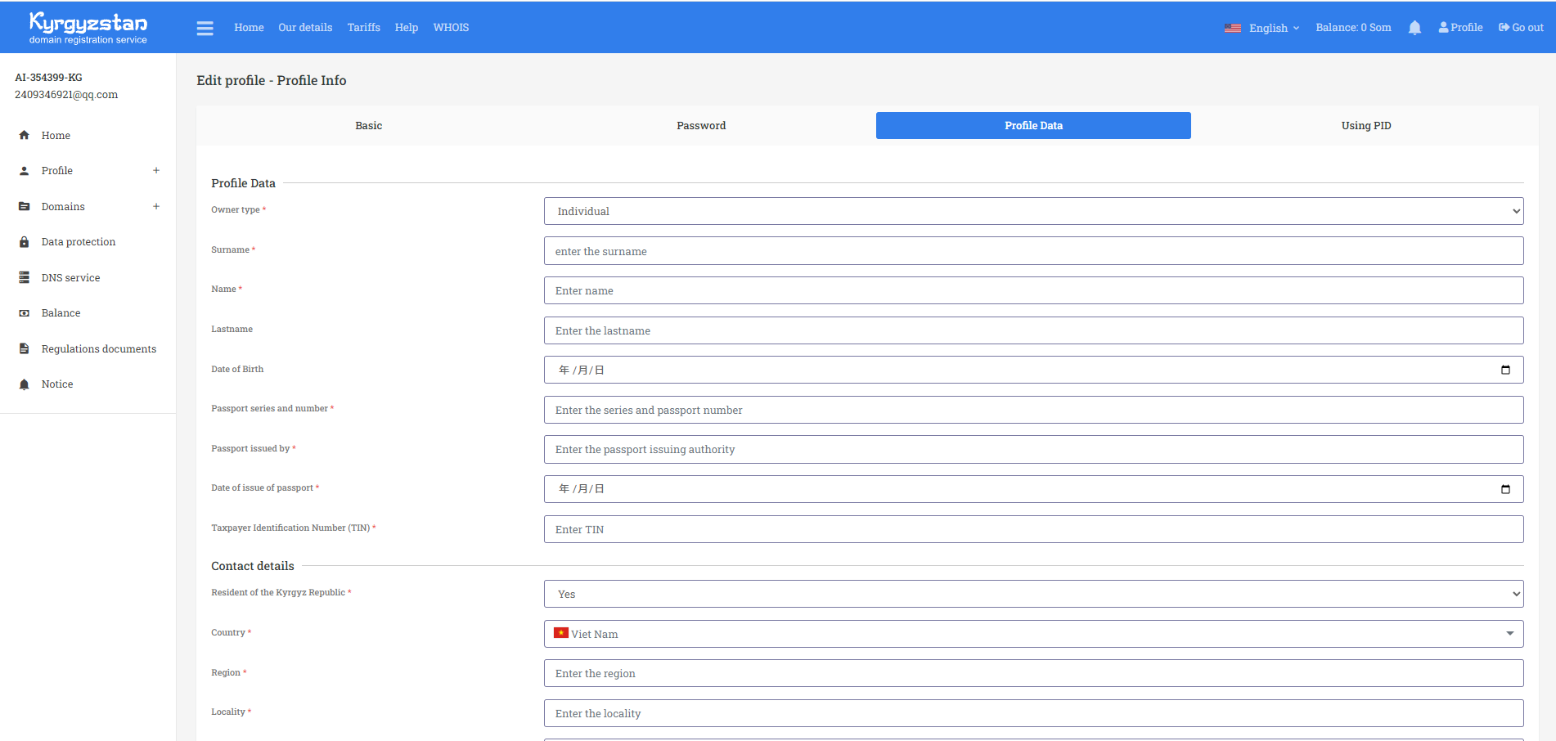Click the Notice bell icon in sidebar

[x=25, y=384]
